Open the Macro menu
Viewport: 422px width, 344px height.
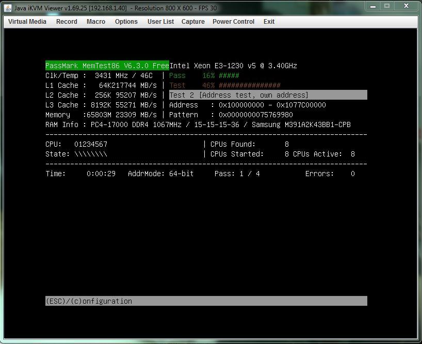coord(96,22)
